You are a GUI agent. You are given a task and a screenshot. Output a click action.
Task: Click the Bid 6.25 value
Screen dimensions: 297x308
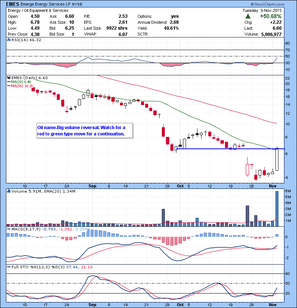[x=69, y=28]
